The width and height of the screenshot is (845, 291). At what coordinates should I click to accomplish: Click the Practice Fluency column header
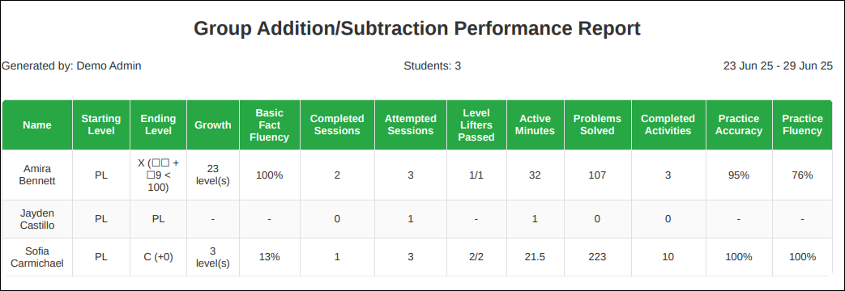802,124
